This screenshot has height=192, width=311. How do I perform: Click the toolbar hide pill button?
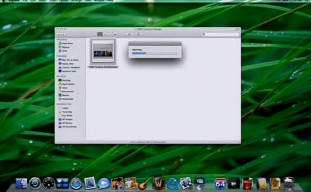pyautogui.click(x=238, y=29)
